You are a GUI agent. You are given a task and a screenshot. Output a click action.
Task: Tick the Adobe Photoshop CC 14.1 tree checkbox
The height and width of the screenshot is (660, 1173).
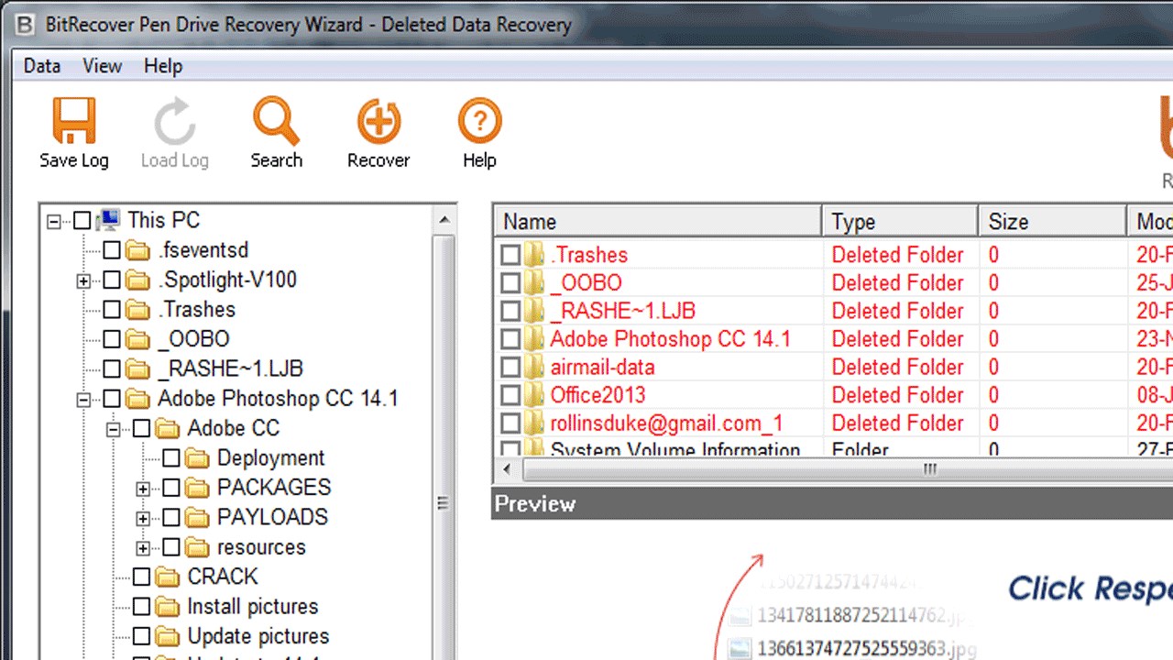[112, 399]
